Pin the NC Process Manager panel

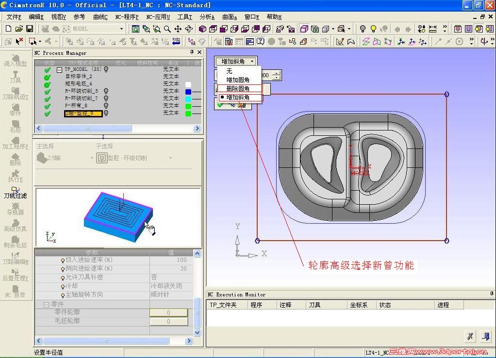(192, 52)
